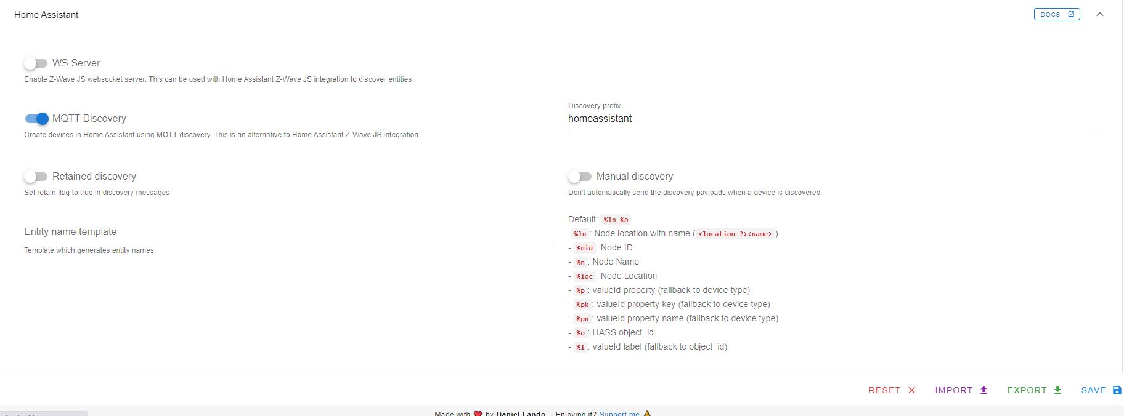Click the MQTT Discovery label
This screenshot has height=416, width=1124.
click(x=89, y=119)
